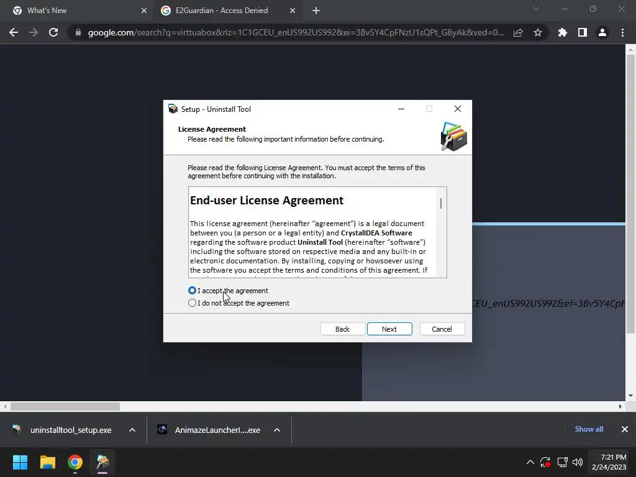Screen dimensions: 636x477
Task: Click the setup title bar app icon
Action: pos(173,109)
